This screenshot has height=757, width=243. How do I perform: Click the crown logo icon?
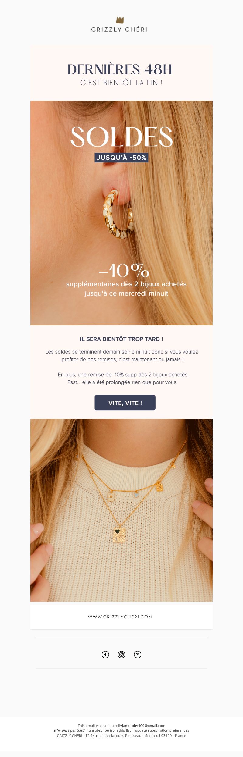[120, 20]
